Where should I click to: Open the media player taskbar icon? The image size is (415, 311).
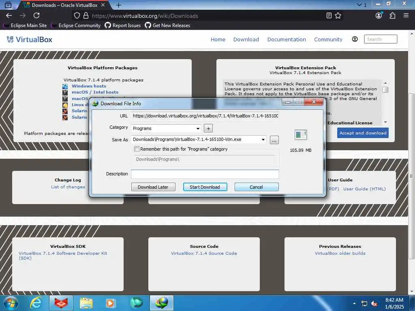coord(111,303)
